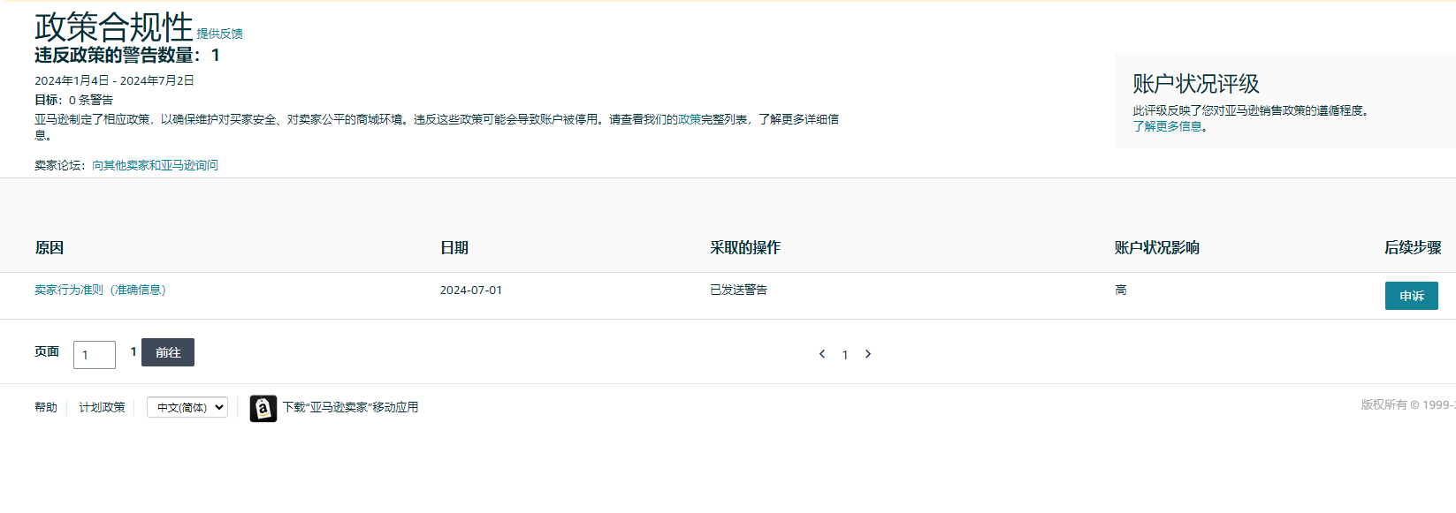Go to next page with right chevron

pos(868,354)
